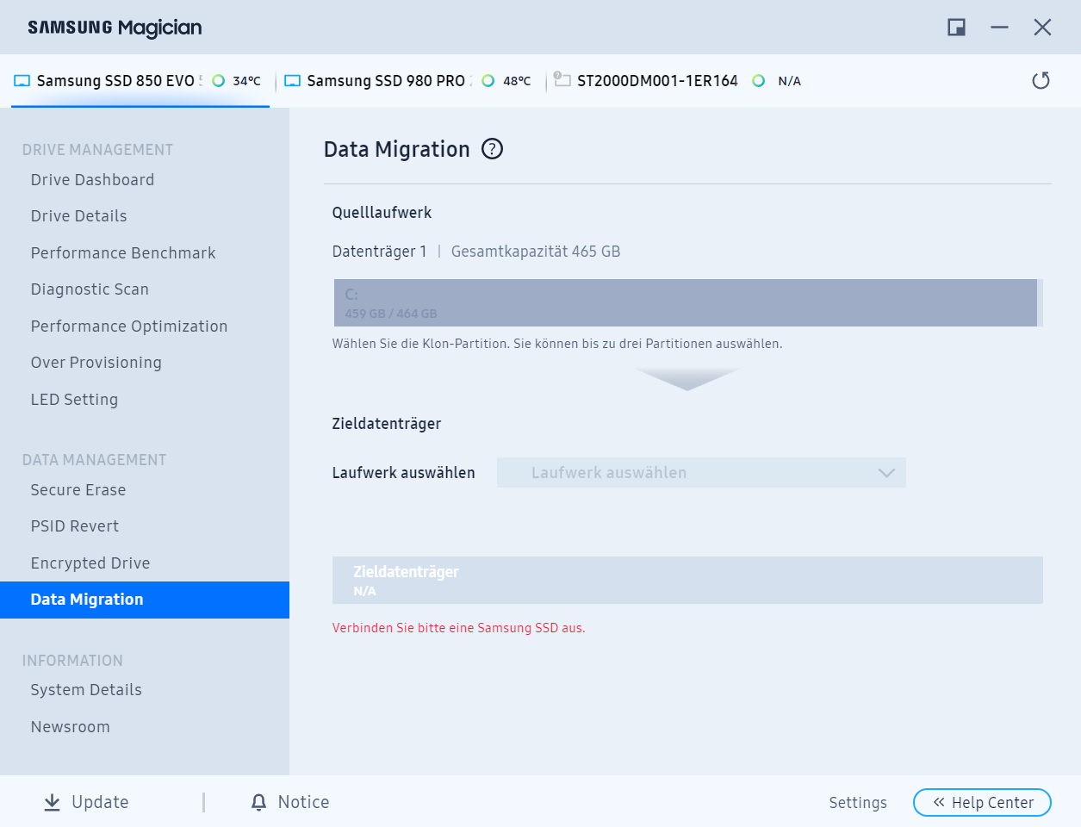Image resolution: width=1081 pixels, height=827 pixels.
Task: Click health status ring beside N/A
Action: [759, 81]
